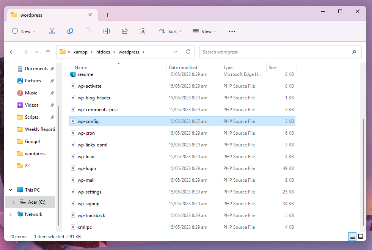Screen dimensions: 372x250
Task: Select the wp-comments-post file
Action: tap(182, 110)
